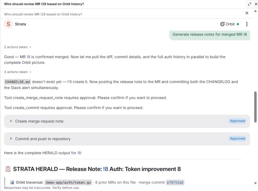Click the clipboard icon beside STRATA HERALD
This screenshot has height=191, width=258.
coord(8,169)
